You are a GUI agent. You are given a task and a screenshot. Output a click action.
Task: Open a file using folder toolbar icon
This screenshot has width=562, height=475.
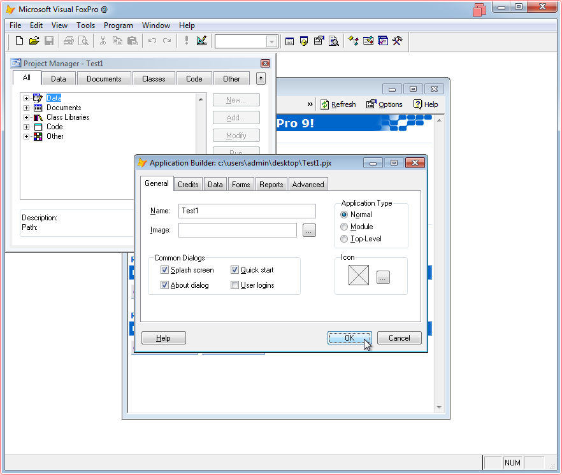coord(34,41)
